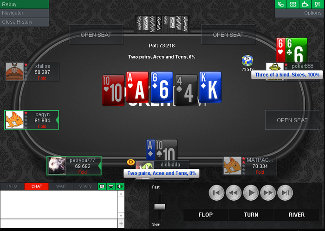Click the replay speed slider handle
Screen dimensions: 325x231
point(160,206)
